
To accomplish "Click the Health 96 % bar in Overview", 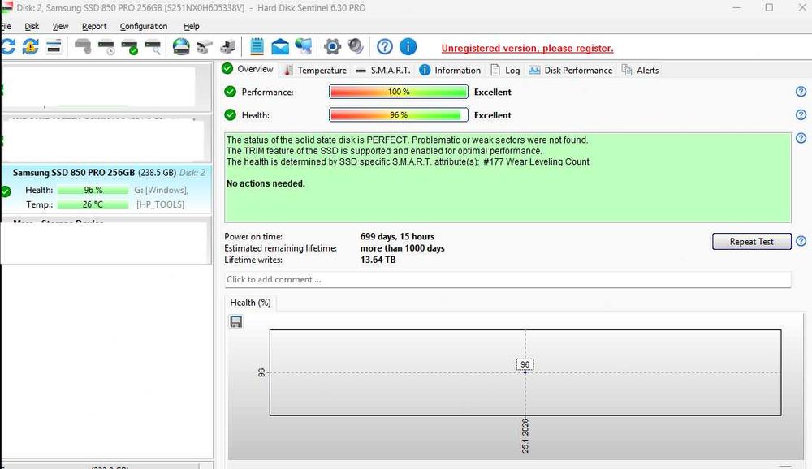I will pos(398,115).
